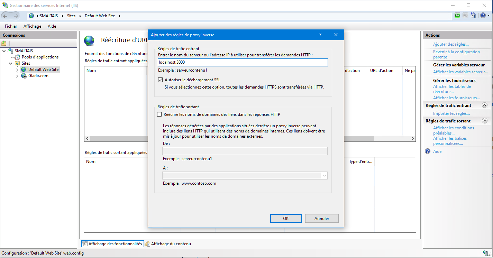Enable Réécrire les noms de domaines checkbox
Viewport: 493px width, 258px height.
pos(159,114)
